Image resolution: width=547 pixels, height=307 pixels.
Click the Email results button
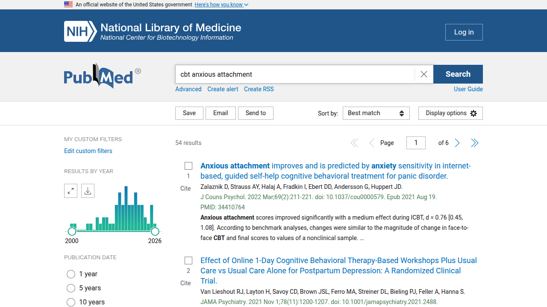coord(221,113)
